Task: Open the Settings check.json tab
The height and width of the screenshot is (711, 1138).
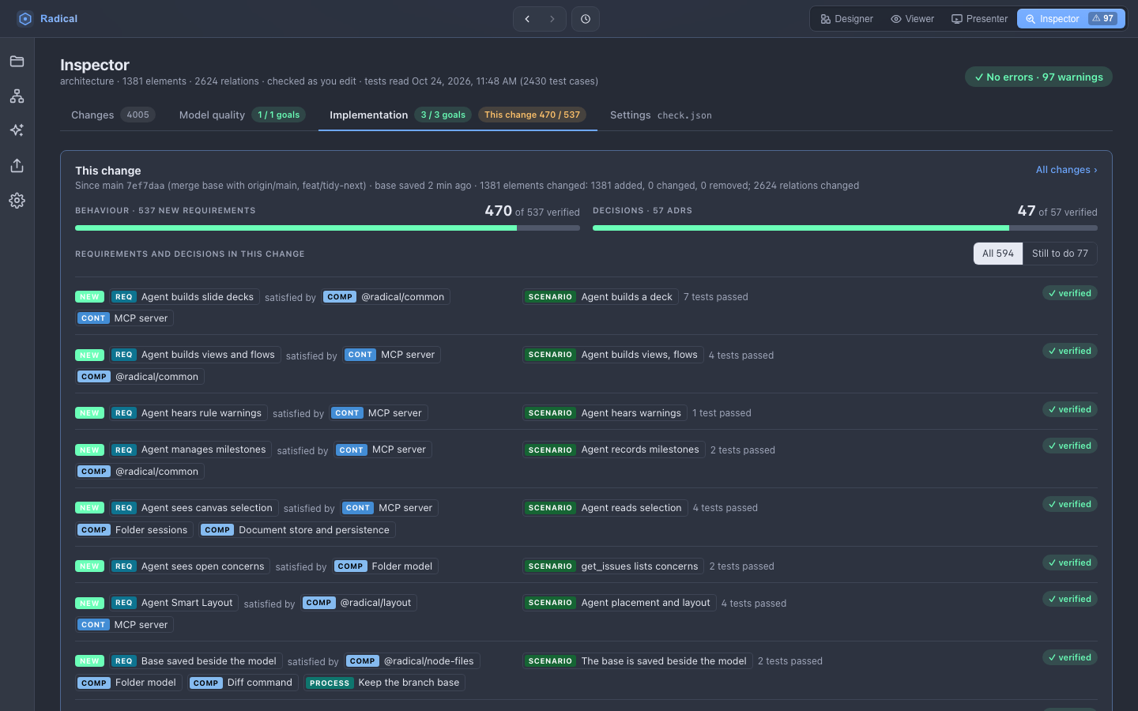Action: [661, 115]
